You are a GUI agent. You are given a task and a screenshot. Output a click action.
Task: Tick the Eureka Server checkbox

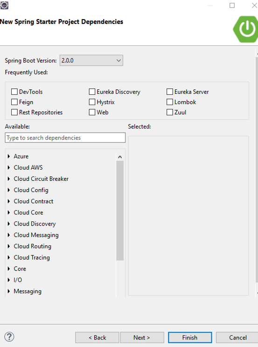[x=169, y=92]
